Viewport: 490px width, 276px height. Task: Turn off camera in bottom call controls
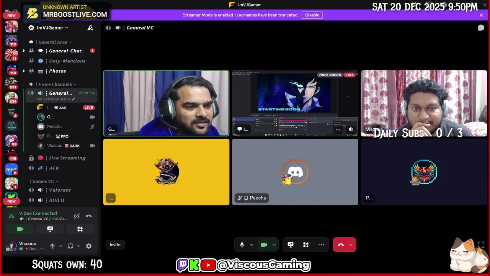point(264,245)
